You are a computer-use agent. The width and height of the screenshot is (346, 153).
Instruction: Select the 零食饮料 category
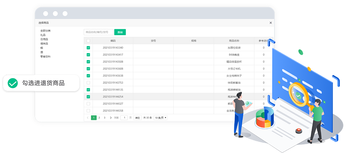coord(45,57)
